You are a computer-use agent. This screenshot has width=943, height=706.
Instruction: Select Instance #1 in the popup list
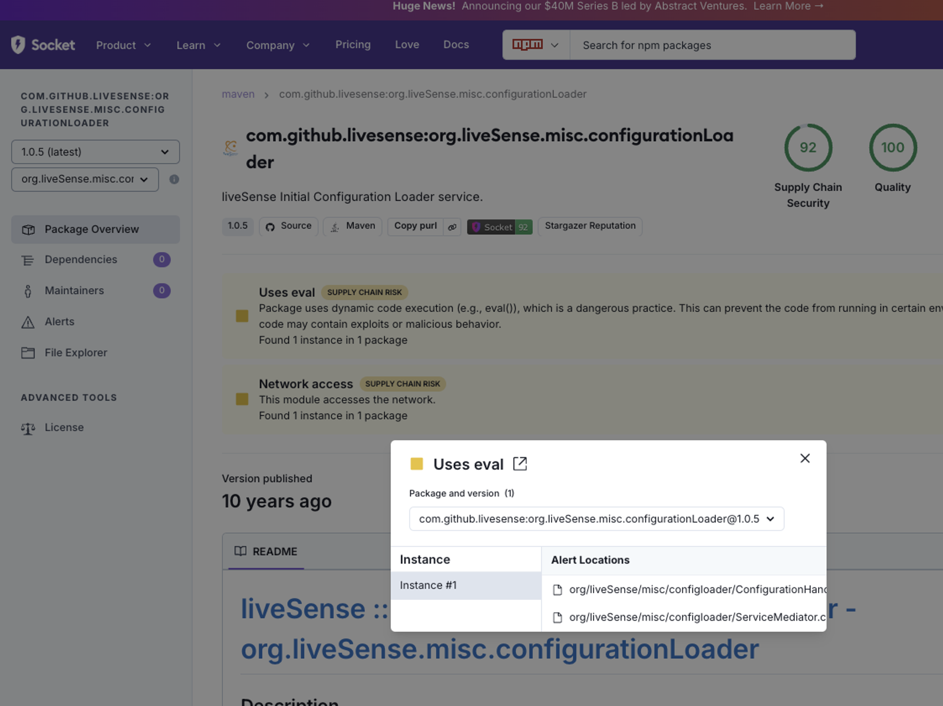click(x=466, y=586)
